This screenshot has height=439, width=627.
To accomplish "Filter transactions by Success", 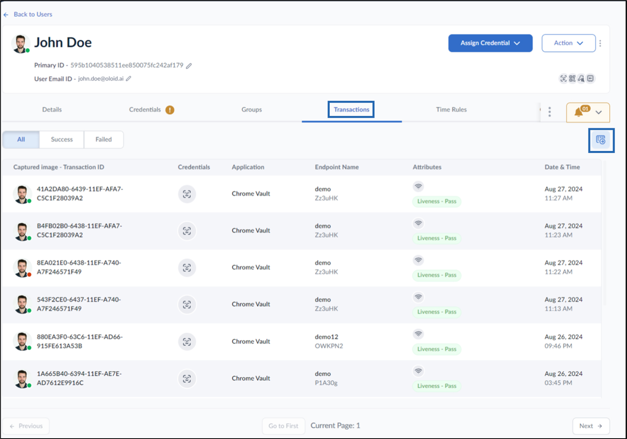I will [x=62, y=140].
